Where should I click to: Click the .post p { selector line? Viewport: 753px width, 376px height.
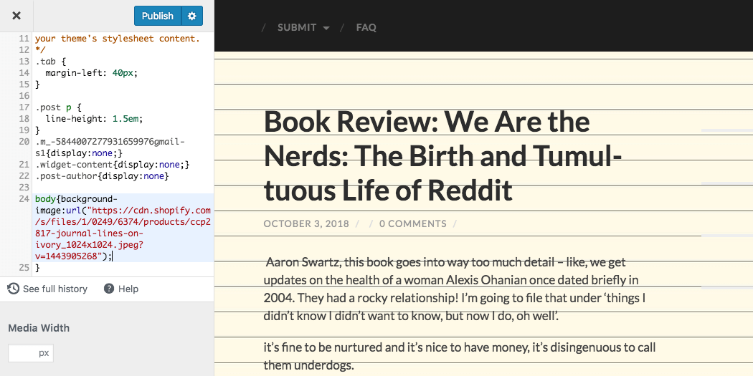(58, 107)
